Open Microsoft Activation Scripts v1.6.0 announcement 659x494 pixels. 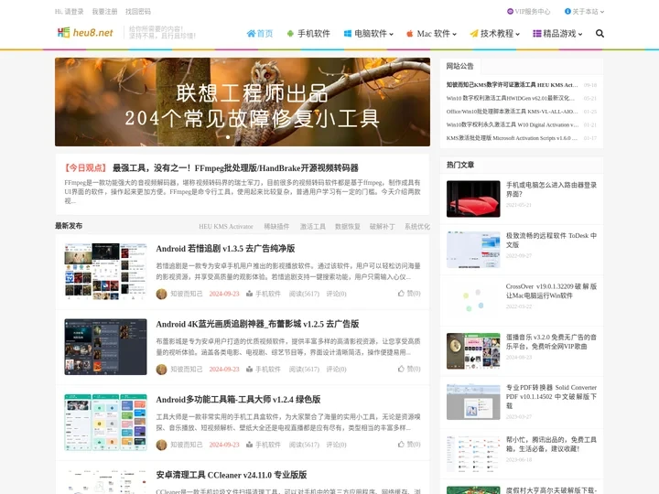coord(512,138)
